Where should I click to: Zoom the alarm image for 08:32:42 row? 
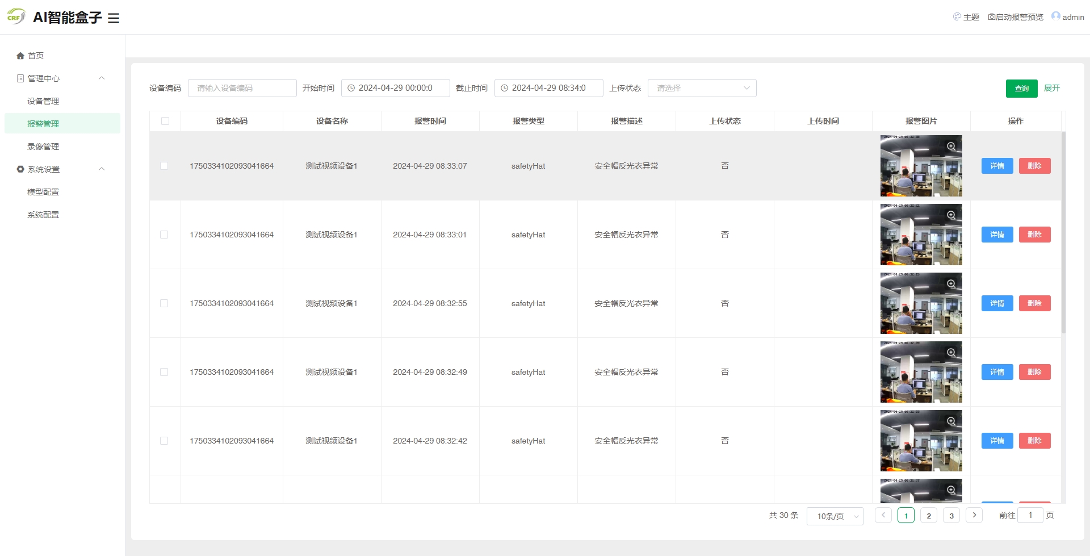(x=951, y=421)
